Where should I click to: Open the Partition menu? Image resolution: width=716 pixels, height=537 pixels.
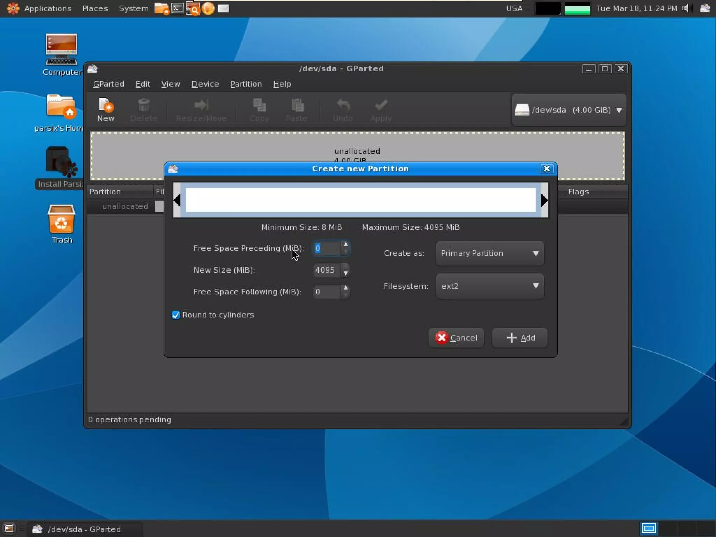tap(246, 84)
